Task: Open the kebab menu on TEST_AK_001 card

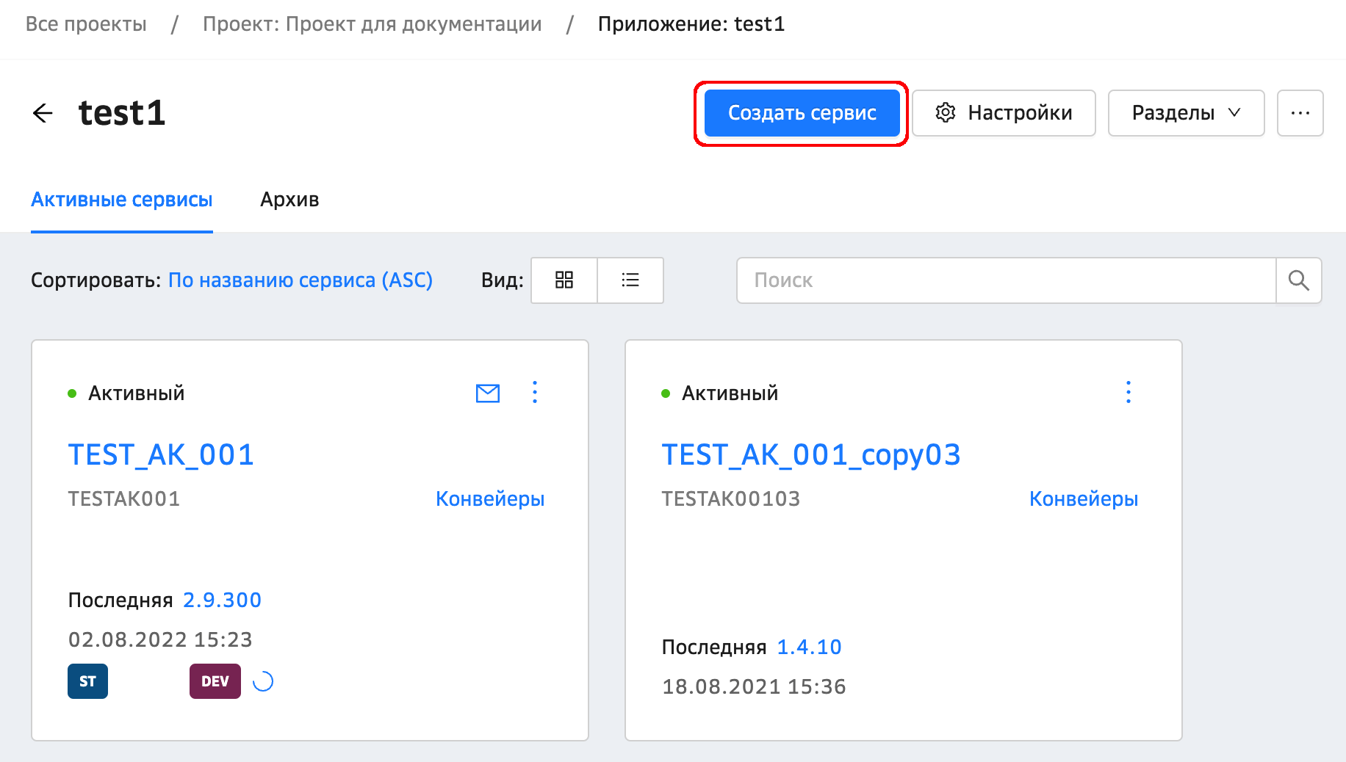Action: click(x=535, y=393)
